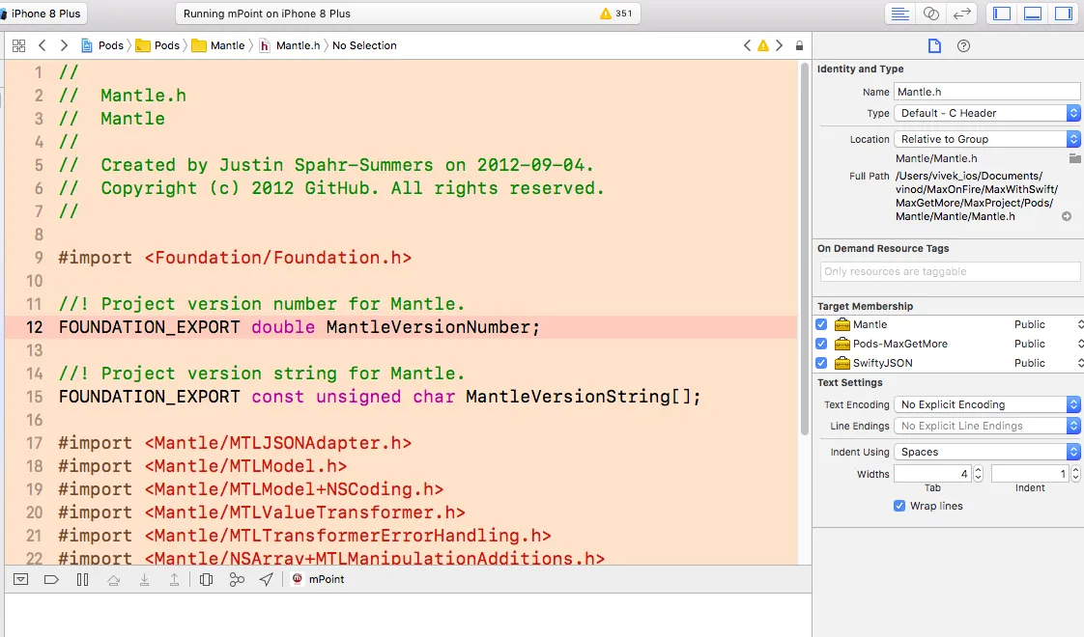Open the related items grid menu

18,45
